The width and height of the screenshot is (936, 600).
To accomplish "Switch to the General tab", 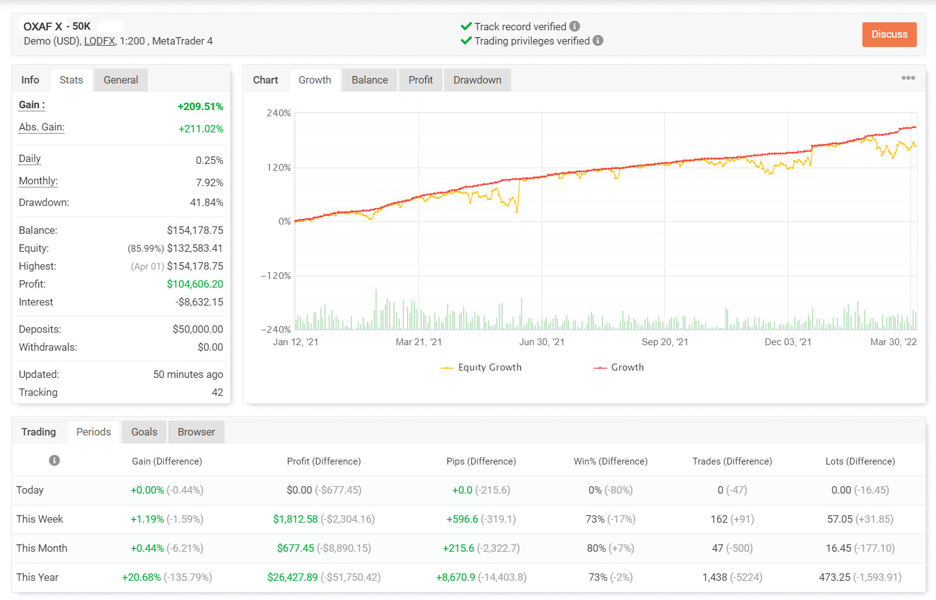I will [x=121, y=80].
